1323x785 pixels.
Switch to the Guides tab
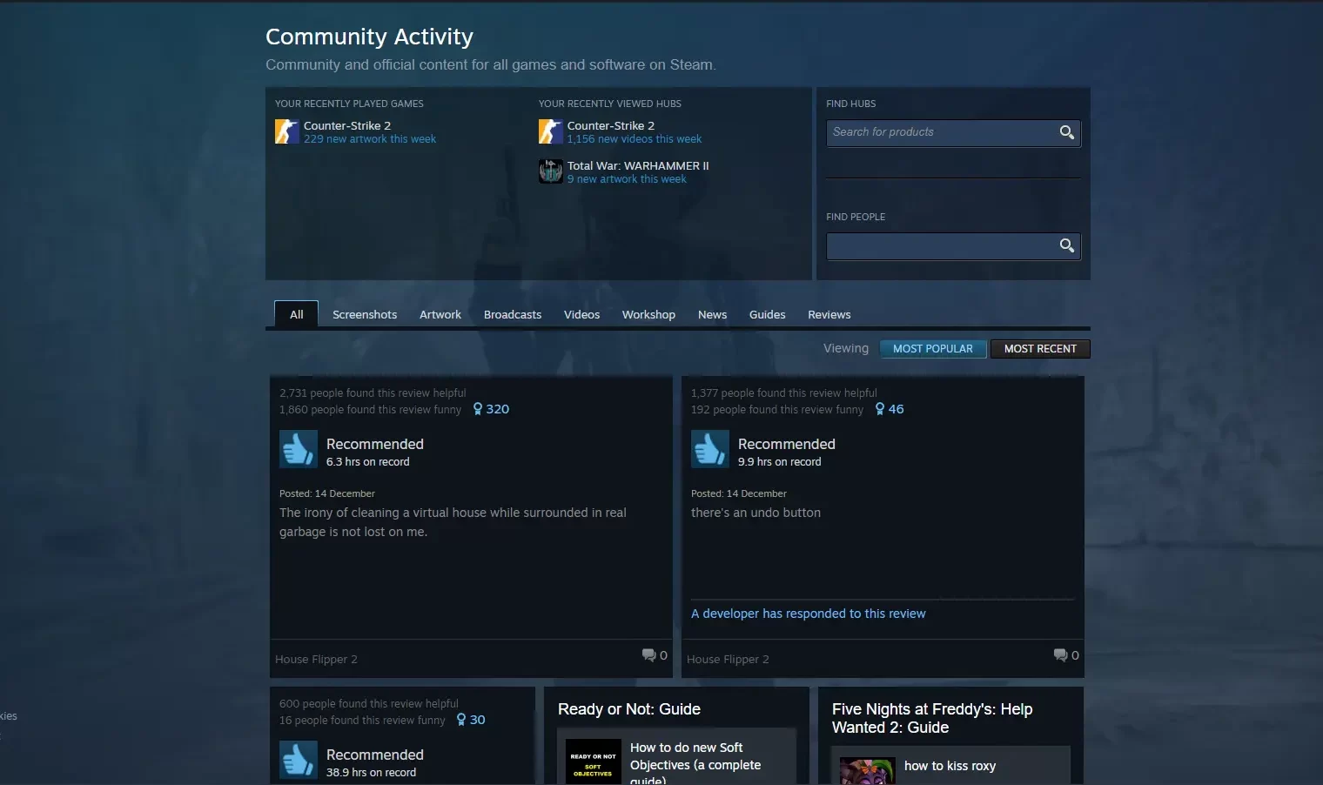pos(767,314)
